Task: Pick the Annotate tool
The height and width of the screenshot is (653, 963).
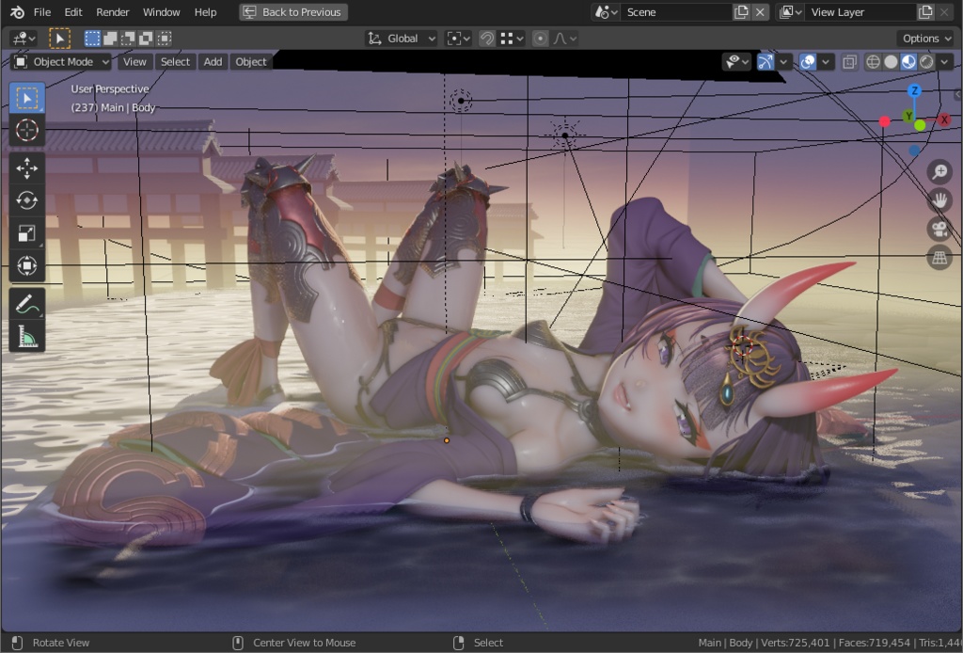Action: point(26,302)
